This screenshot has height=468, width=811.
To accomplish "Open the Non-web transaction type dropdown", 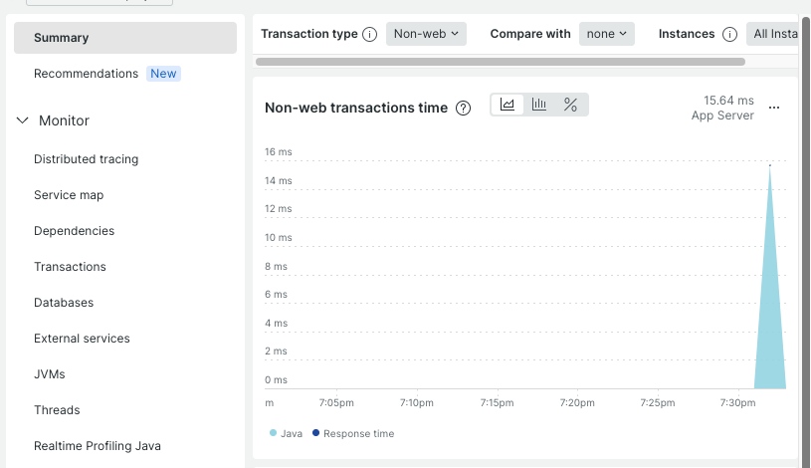I will point(426,34).
